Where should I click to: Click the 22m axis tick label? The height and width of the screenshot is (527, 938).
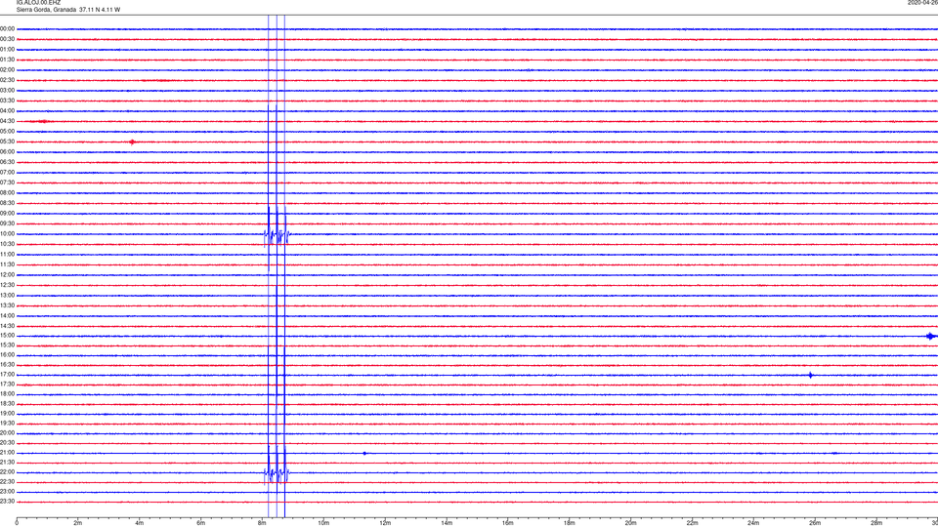pyautogui.click(x=692, y=523)
